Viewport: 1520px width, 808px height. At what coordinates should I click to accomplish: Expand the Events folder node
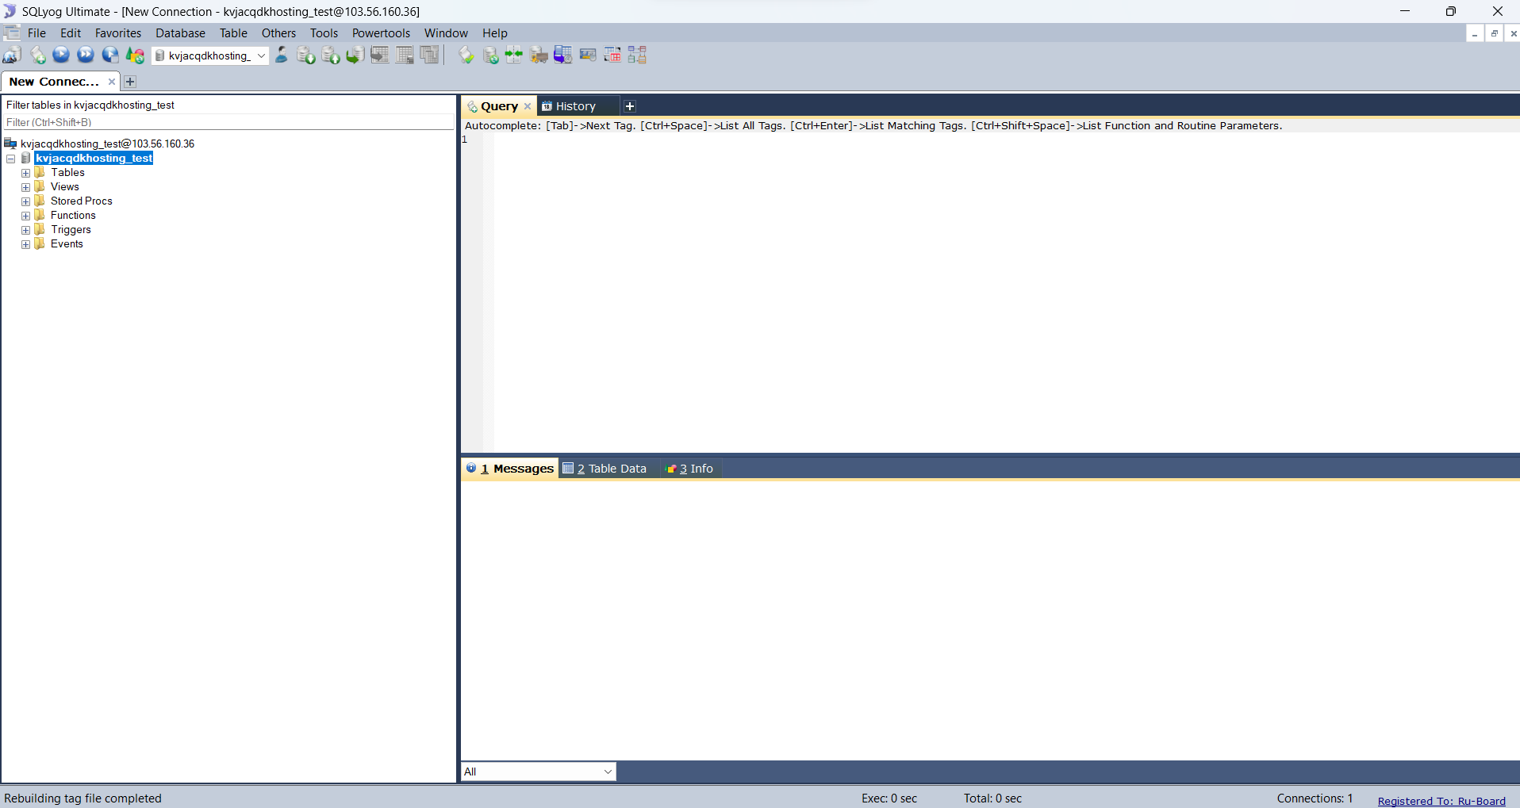(25, 245)
